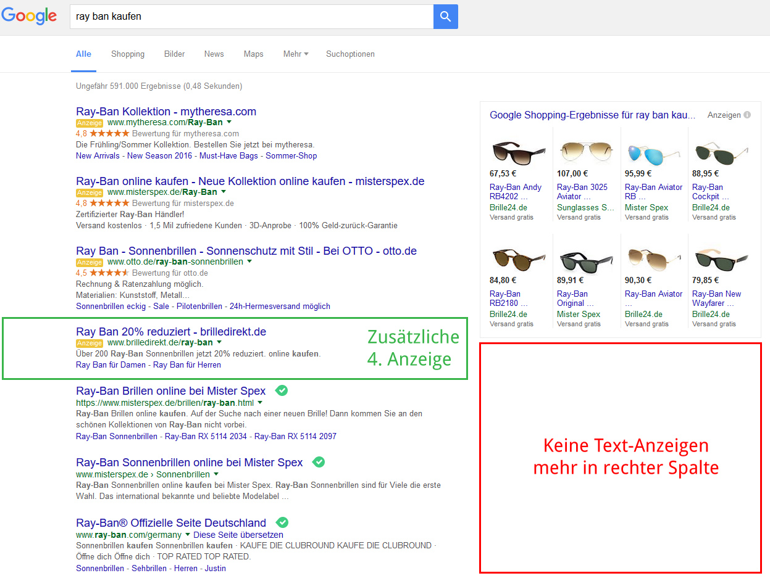Image resolution: width=770 pixels, height=581 pixels.
Task: Open 'Ray-Ban Brillen online bei Mister Spex' result
Action: tap(171, 391)
